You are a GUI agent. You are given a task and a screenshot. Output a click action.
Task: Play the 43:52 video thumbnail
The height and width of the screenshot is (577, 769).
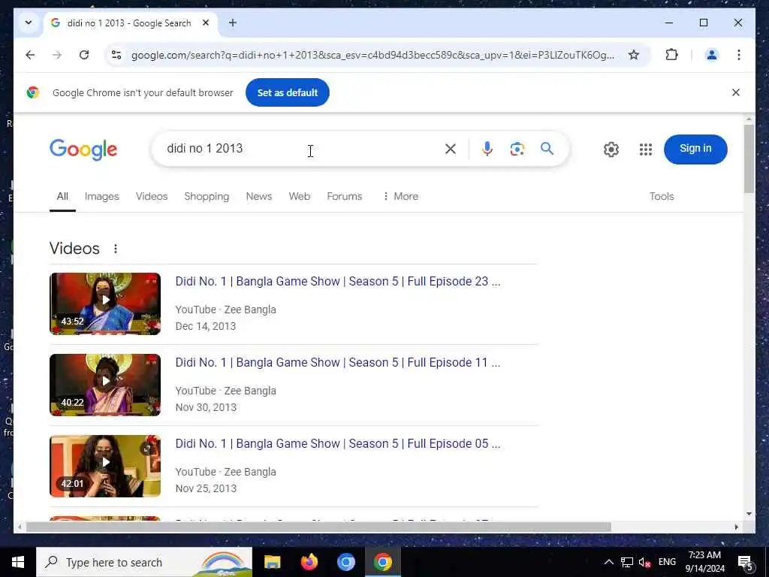point(105,304)
